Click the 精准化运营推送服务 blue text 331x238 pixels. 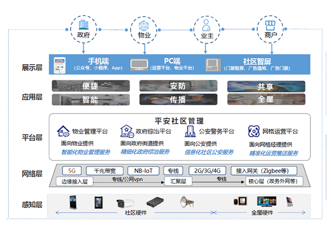pos(274,153)
